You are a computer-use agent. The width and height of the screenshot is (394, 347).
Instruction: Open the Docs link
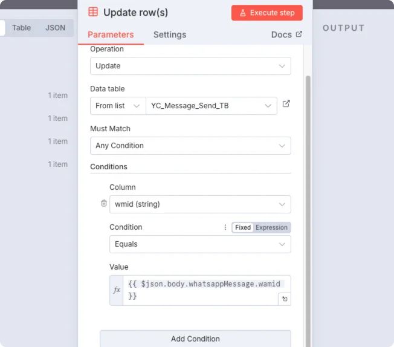click(x=286, y=34)
